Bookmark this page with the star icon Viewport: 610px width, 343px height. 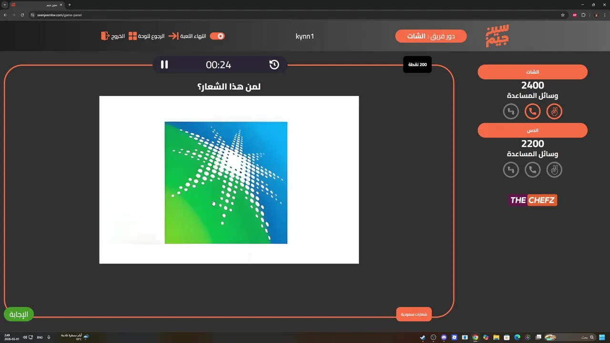click(562, 15)
